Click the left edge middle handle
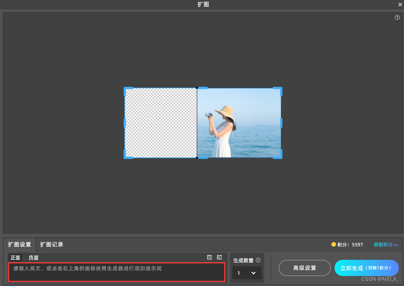The height and width of the screenshot is (286, 404). 125,123
